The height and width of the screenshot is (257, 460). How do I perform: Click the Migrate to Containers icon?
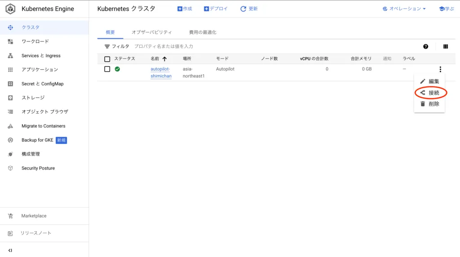[10, 126]
